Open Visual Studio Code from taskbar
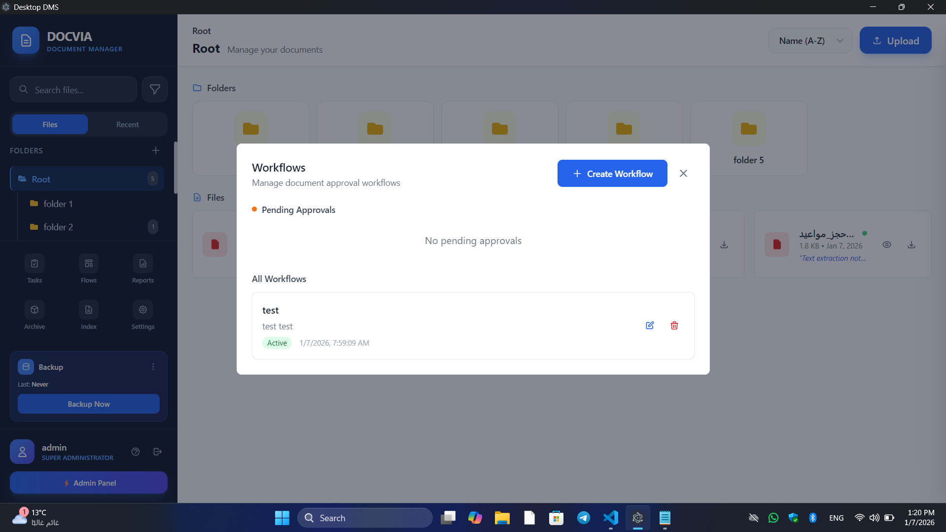This screenshot has width=946, height=532. tap(611, 518)
